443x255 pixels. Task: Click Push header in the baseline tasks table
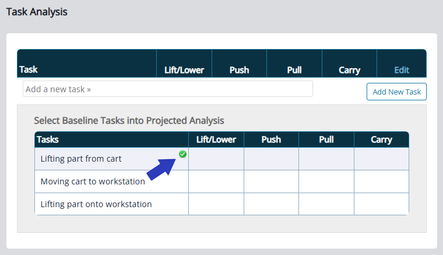point(271,139)
